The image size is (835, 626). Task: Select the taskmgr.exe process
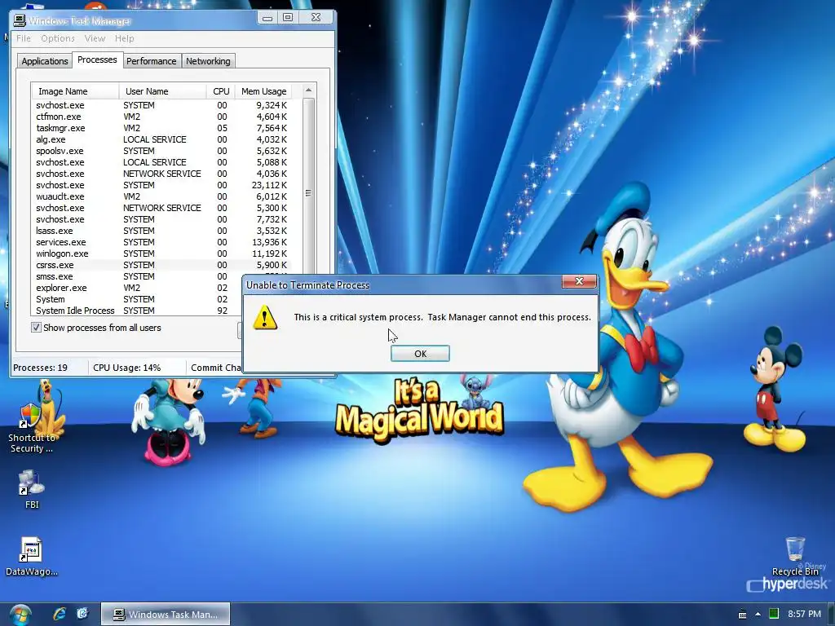pyautogui.click(x=162, y=128)
